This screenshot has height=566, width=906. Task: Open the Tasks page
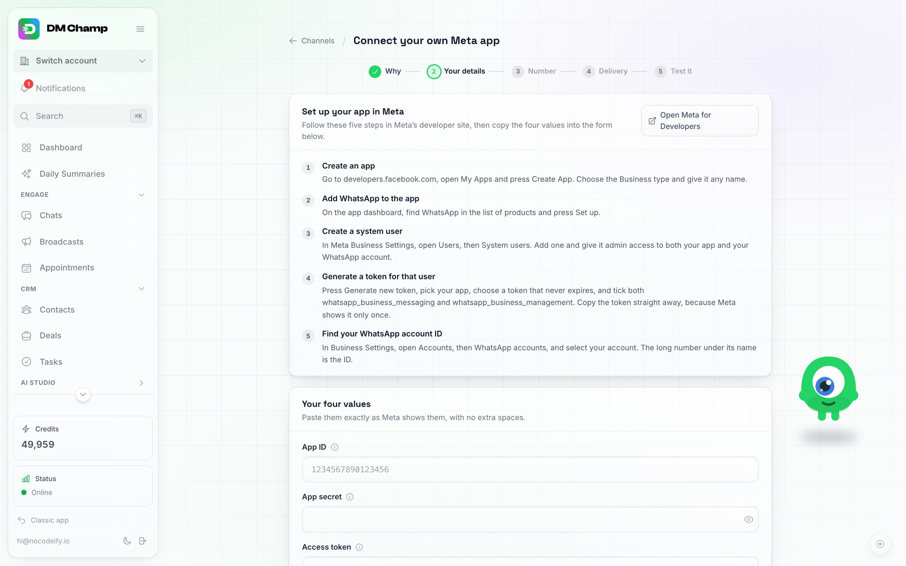click(x=83, y=362)
